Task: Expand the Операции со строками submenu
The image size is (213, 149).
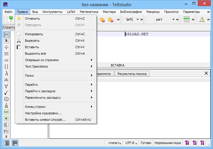Action: click(58, 60)
